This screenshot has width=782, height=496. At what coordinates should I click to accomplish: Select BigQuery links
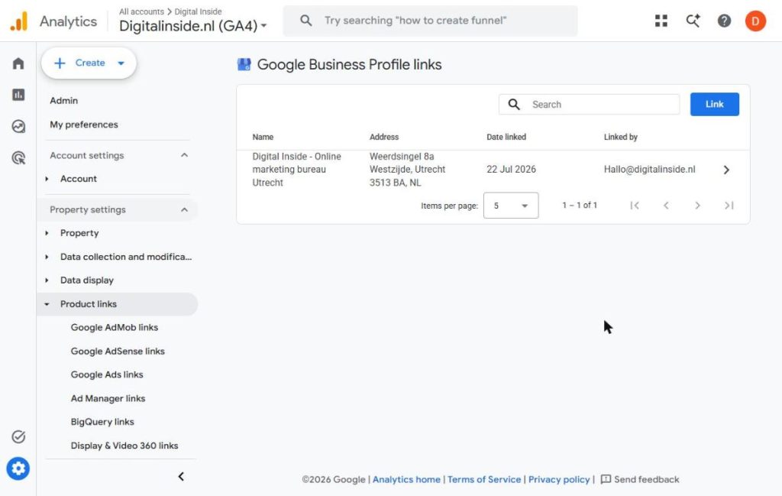click(x=102, y=422)
